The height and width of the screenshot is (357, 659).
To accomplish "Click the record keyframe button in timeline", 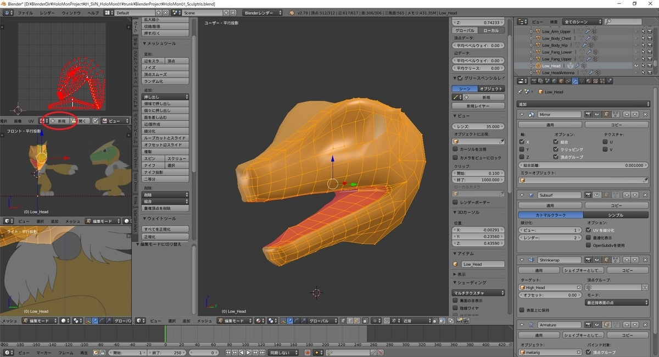I will point(307,353).
